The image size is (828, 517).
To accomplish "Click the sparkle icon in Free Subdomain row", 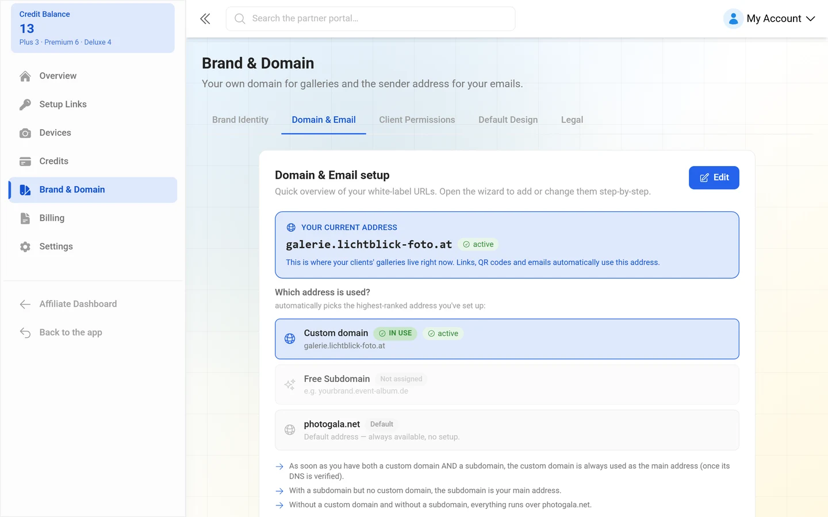I will click(x=290, y=384).
